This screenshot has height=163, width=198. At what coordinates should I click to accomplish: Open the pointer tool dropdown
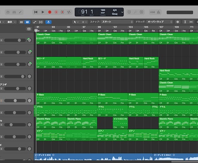tap(76, 22)
